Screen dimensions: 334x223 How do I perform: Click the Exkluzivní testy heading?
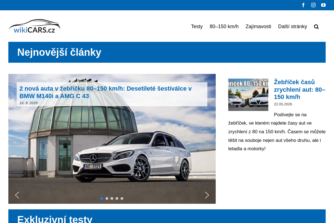(55, 219)
